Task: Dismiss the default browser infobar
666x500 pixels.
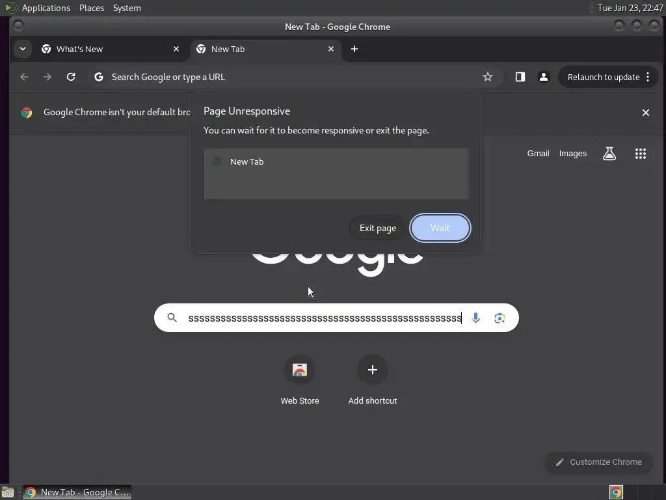Action: pyautogui.click(x=646, y=113)
